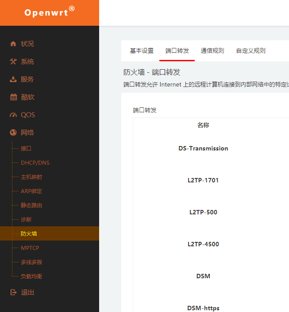Click the gauge icon beside QOS

click(13, 115)
